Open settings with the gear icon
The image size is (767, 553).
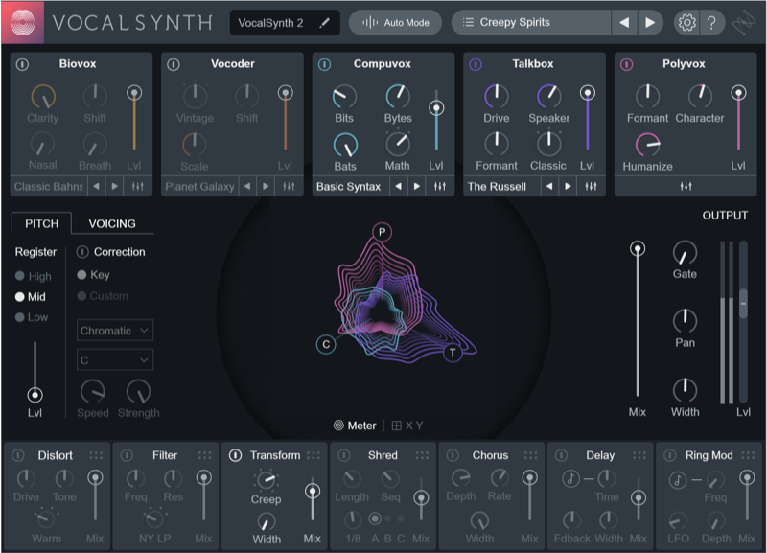686,22
